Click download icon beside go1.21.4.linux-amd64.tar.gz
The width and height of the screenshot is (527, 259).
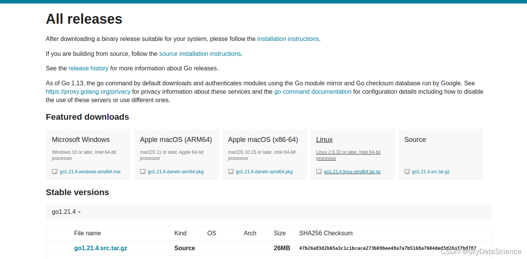tap(319, 172)
